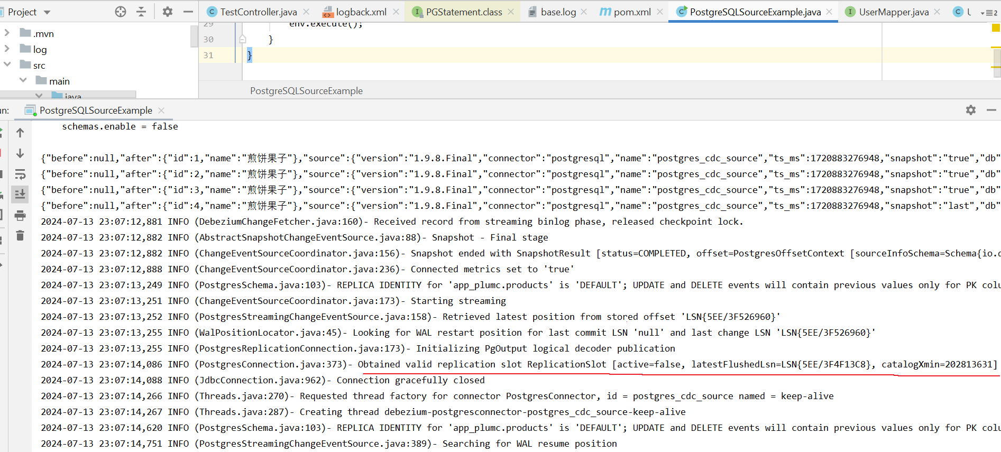Viewport: 1001px width, 452px height.
Task: Close the pom.xml tab
Action: [660, 12]
